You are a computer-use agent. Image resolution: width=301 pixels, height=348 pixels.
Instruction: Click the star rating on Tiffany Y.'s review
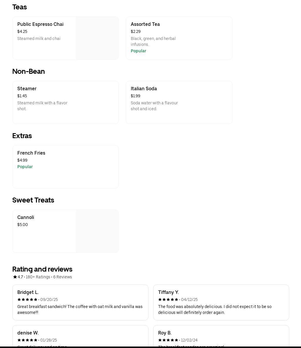[168, 300]
